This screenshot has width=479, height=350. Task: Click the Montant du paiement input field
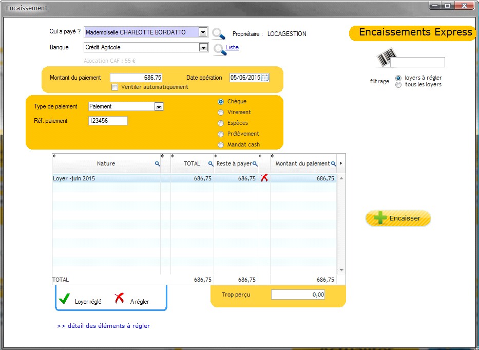tap(136, 78)
